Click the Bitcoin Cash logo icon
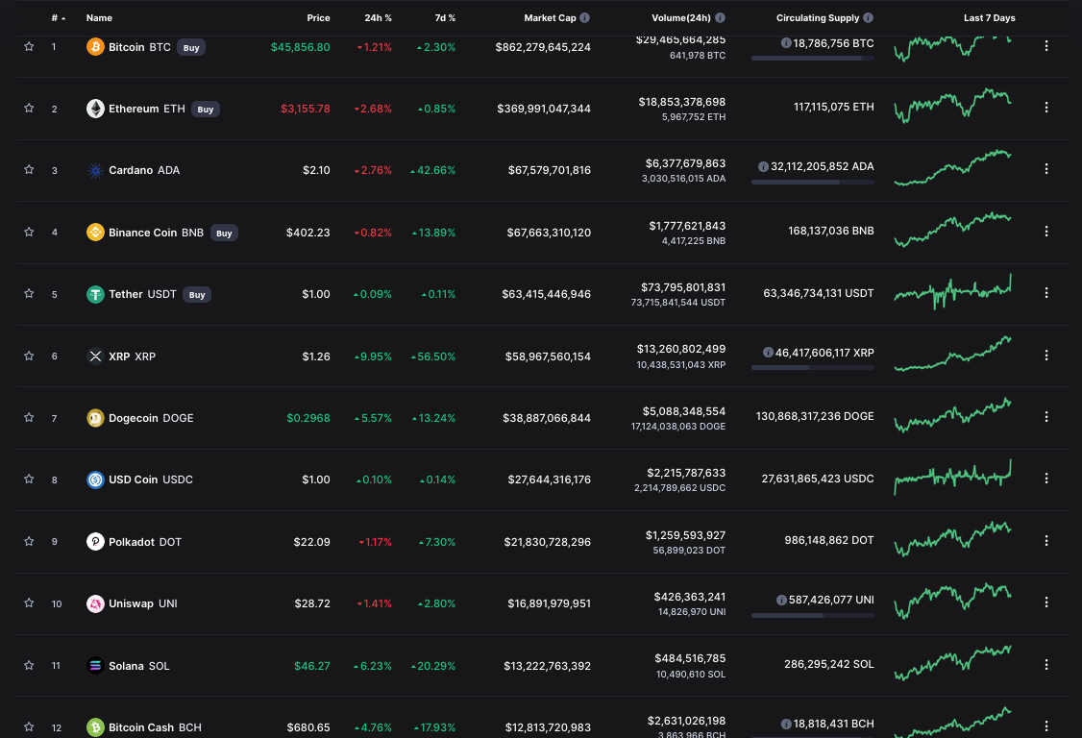Screen dimensions: 1082x738 95,727
